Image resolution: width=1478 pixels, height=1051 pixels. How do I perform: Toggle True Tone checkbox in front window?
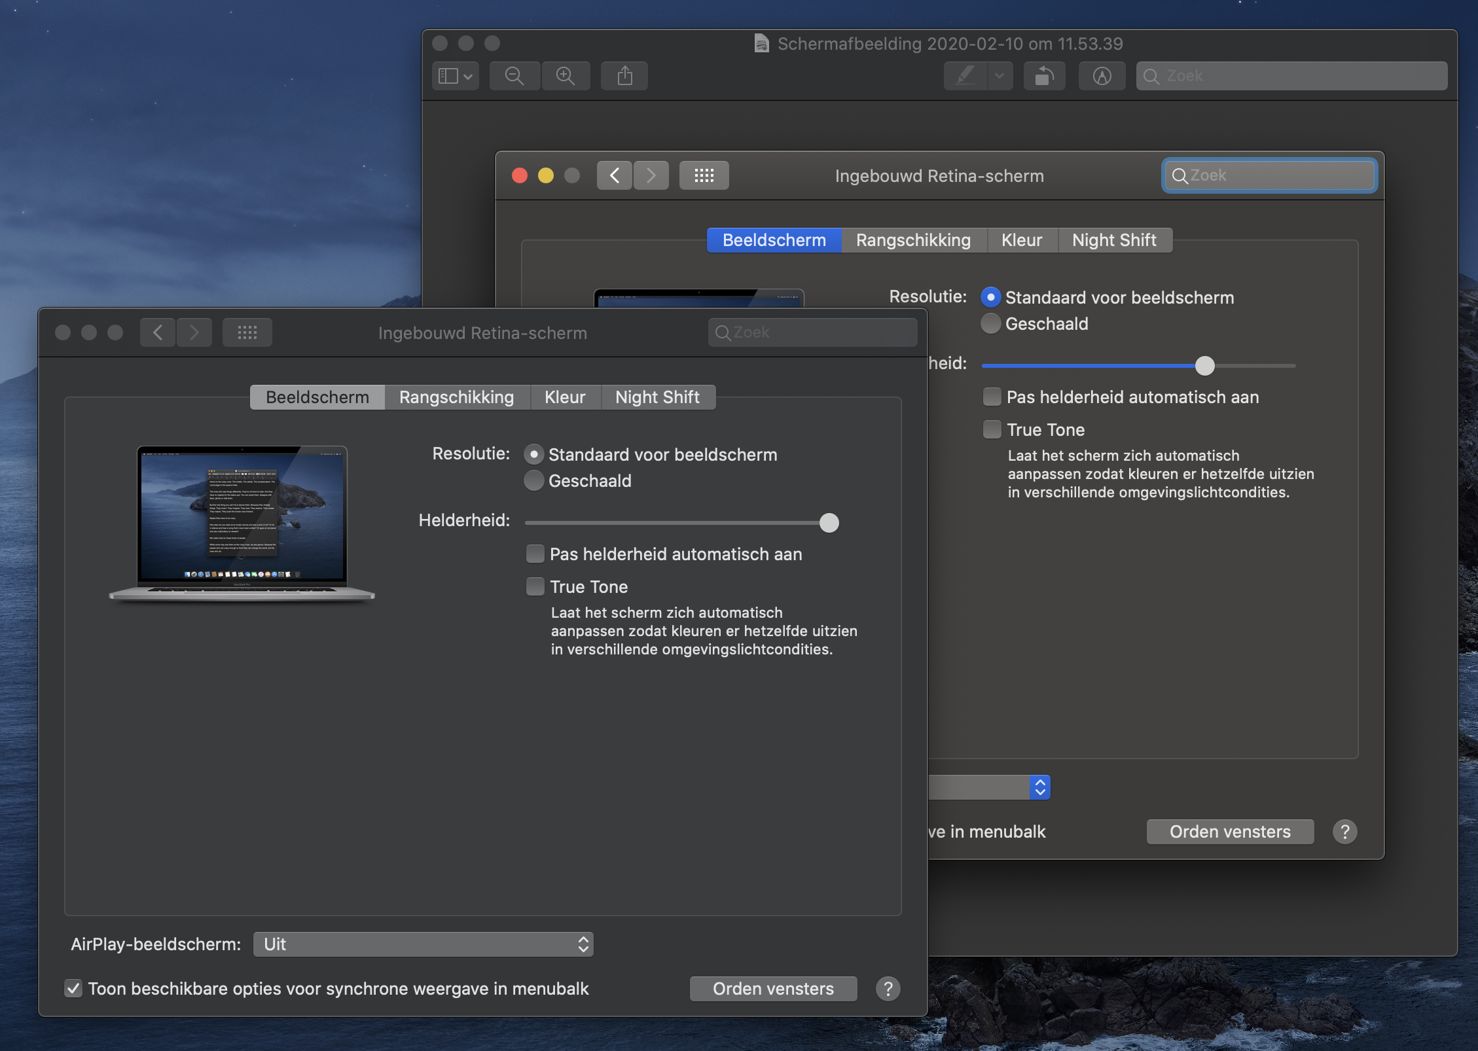pos(535,586)
